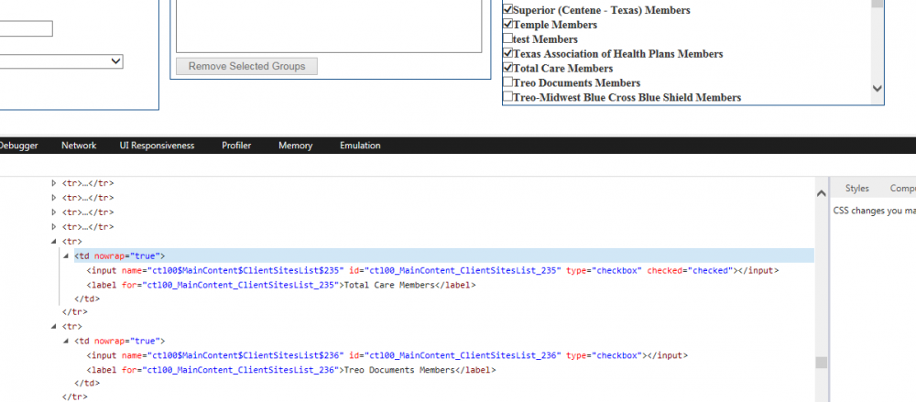The image size is (916, 402).
Task: Open the UI Responsiveness tab
Action: point(157,146)
